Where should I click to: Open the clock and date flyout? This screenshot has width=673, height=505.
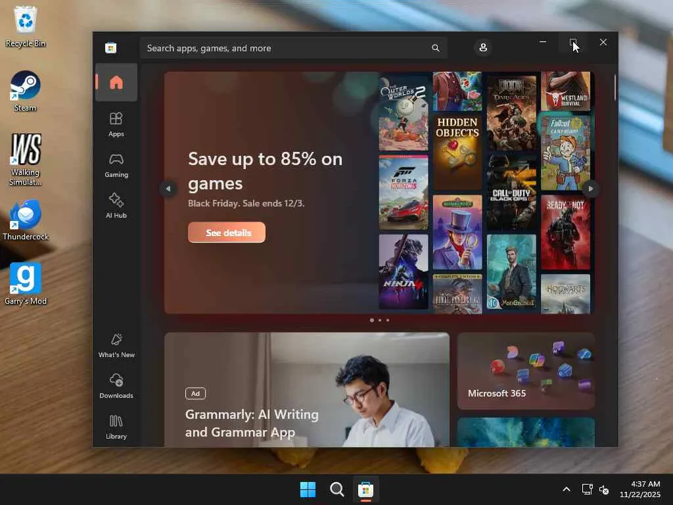tap(640, 489)
